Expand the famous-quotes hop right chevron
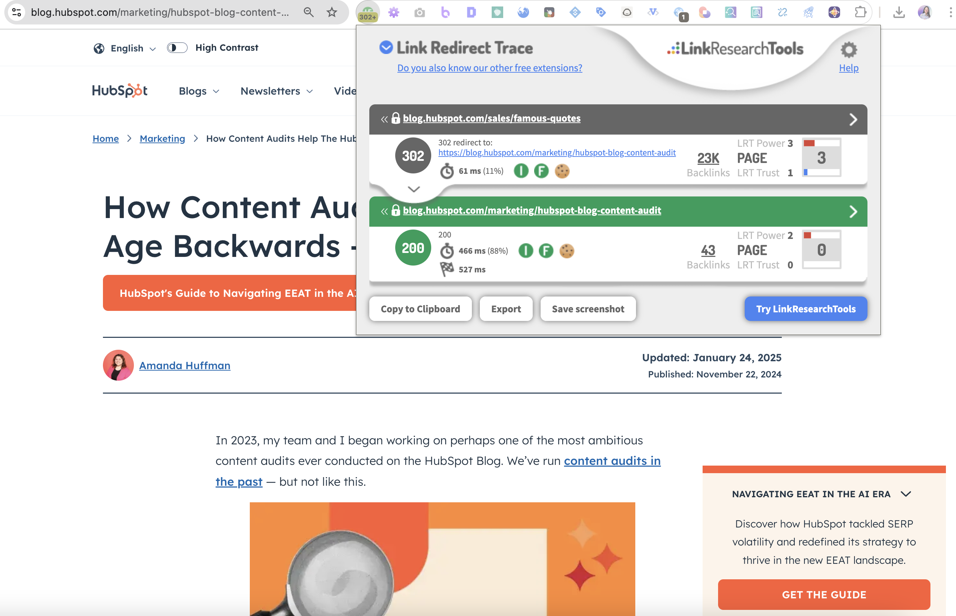This screenshot has height=616, width=956. (x=853, y=119)
